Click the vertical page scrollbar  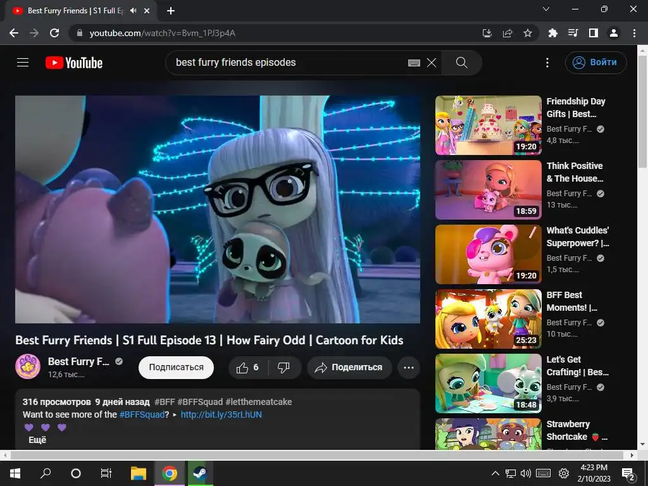642,111
